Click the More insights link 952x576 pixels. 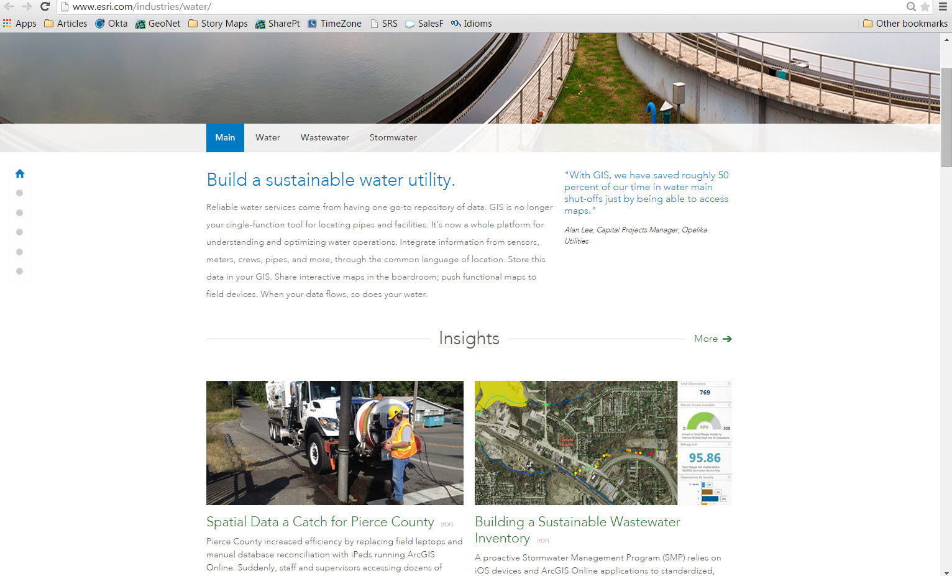[712, 339]
